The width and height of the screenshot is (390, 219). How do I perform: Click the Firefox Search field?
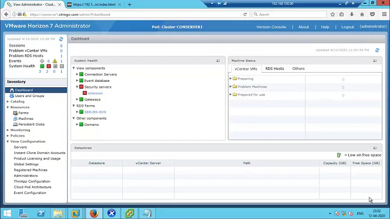click(x=289, y=15)
